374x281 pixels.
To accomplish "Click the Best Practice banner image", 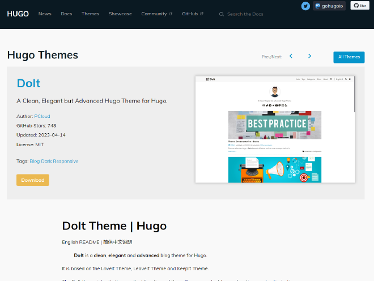I will click(275, 125).
